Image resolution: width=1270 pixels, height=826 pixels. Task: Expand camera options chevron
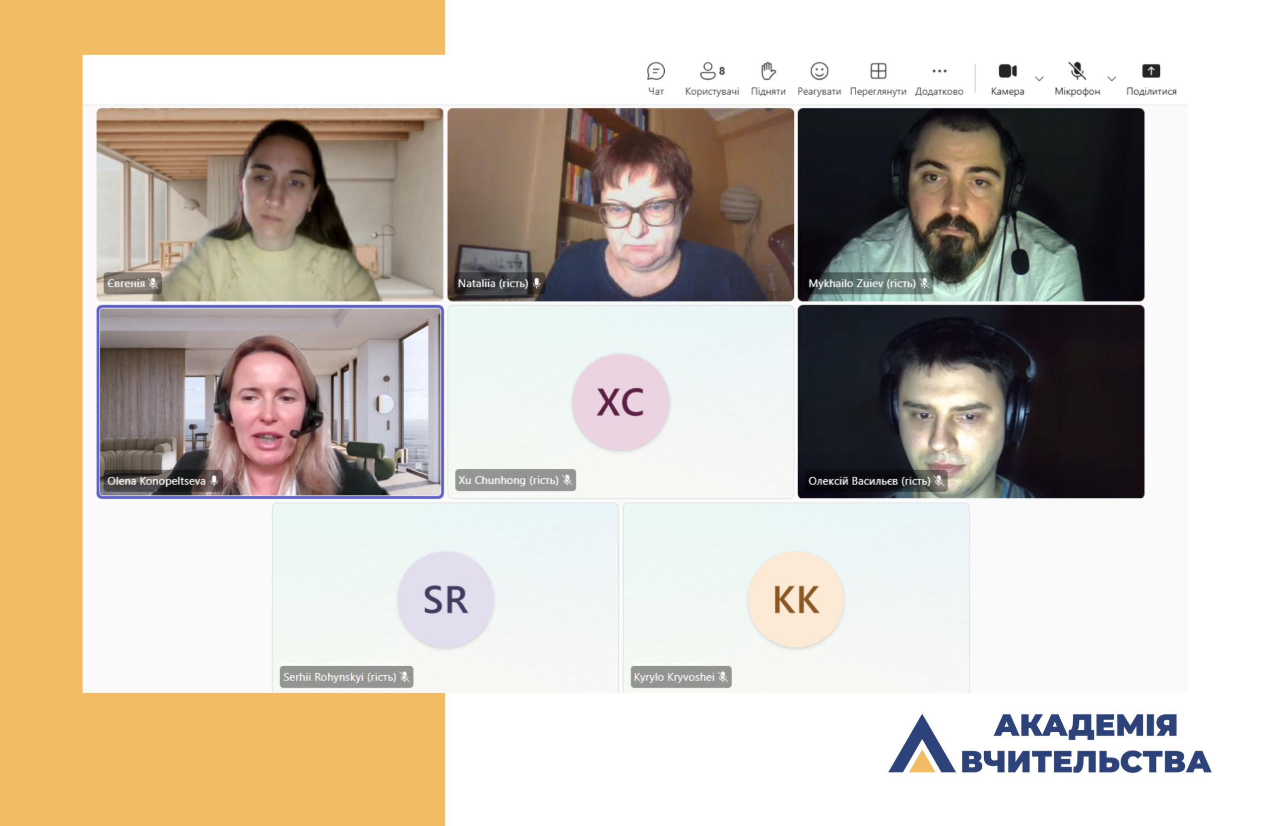pos(1039,79)
